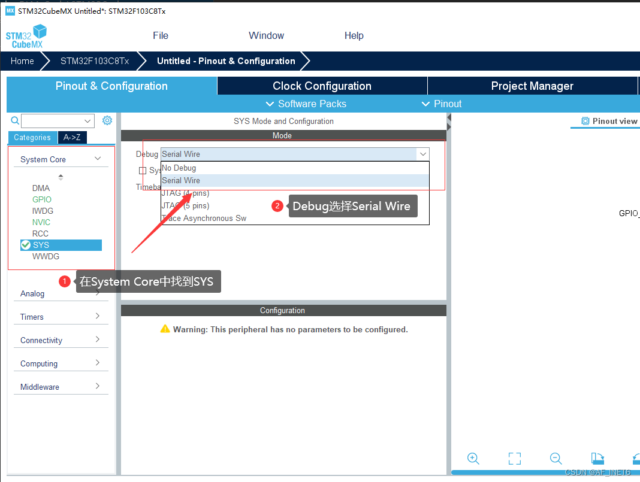The image size is (640, 482).
Task: Open the Window menu
Action: click(x=266, y=35)
